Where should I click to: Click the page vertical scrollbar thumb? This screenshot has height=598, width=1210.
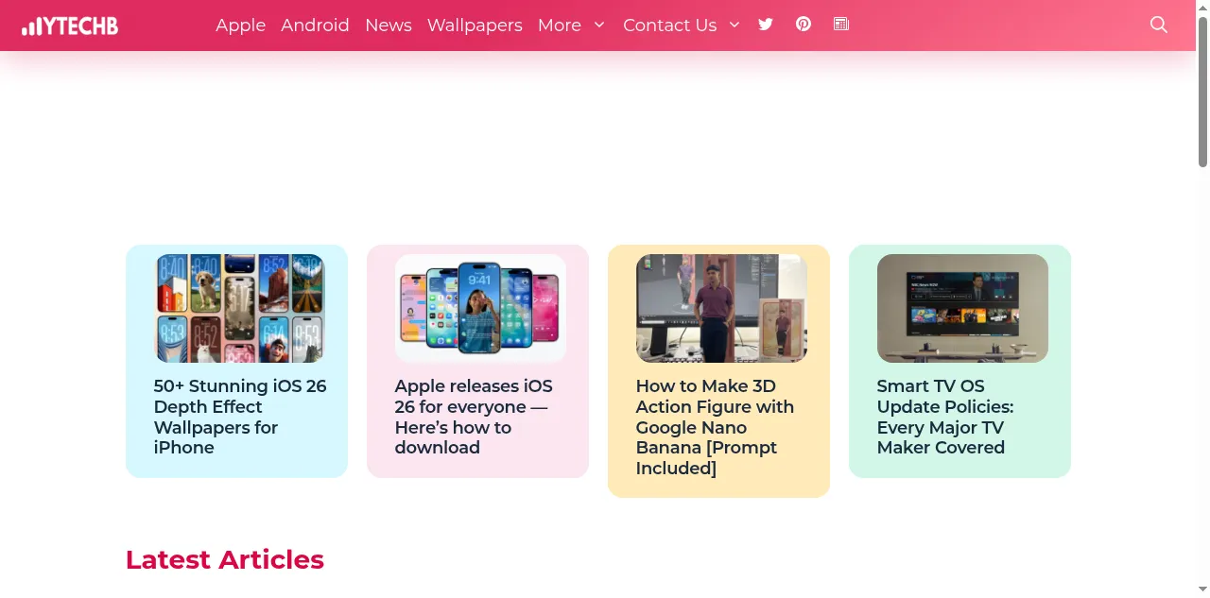[1202, 92]
